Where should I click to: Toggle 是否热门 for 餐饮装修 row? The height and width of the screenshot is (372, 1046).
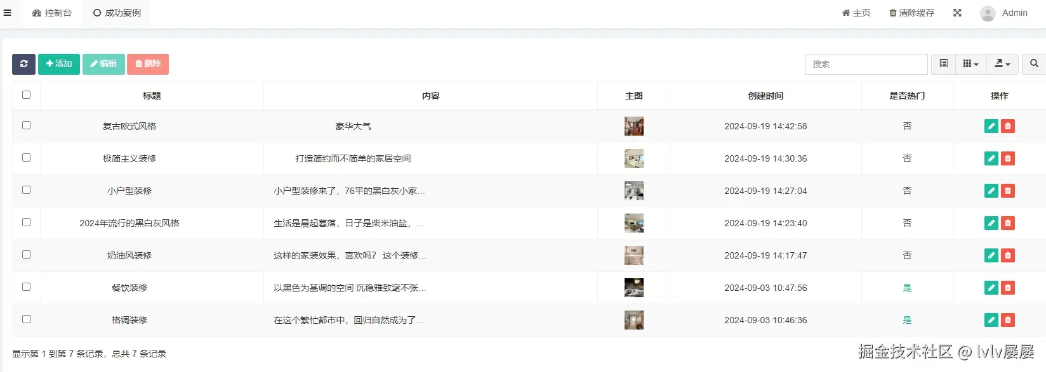(x=907, y=288)
